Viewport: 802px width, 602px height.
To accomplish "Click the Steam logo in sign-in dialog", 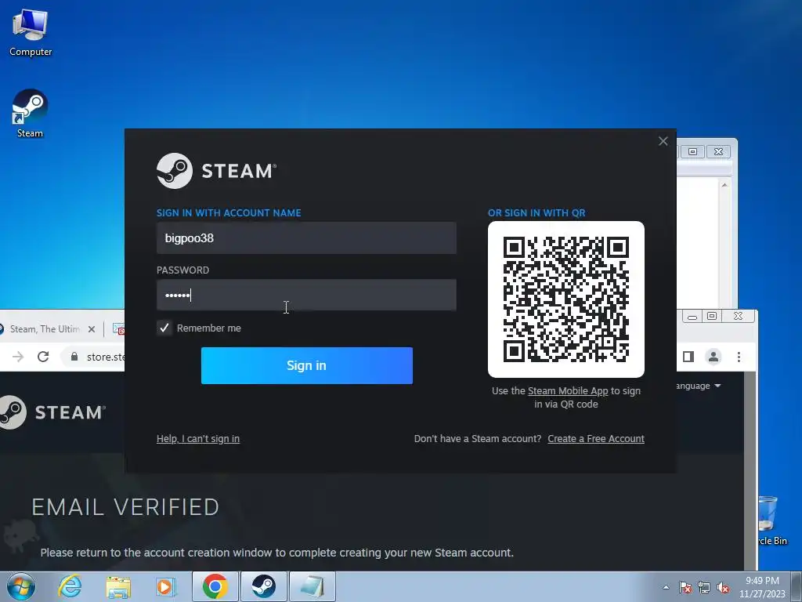I will 216,171.
